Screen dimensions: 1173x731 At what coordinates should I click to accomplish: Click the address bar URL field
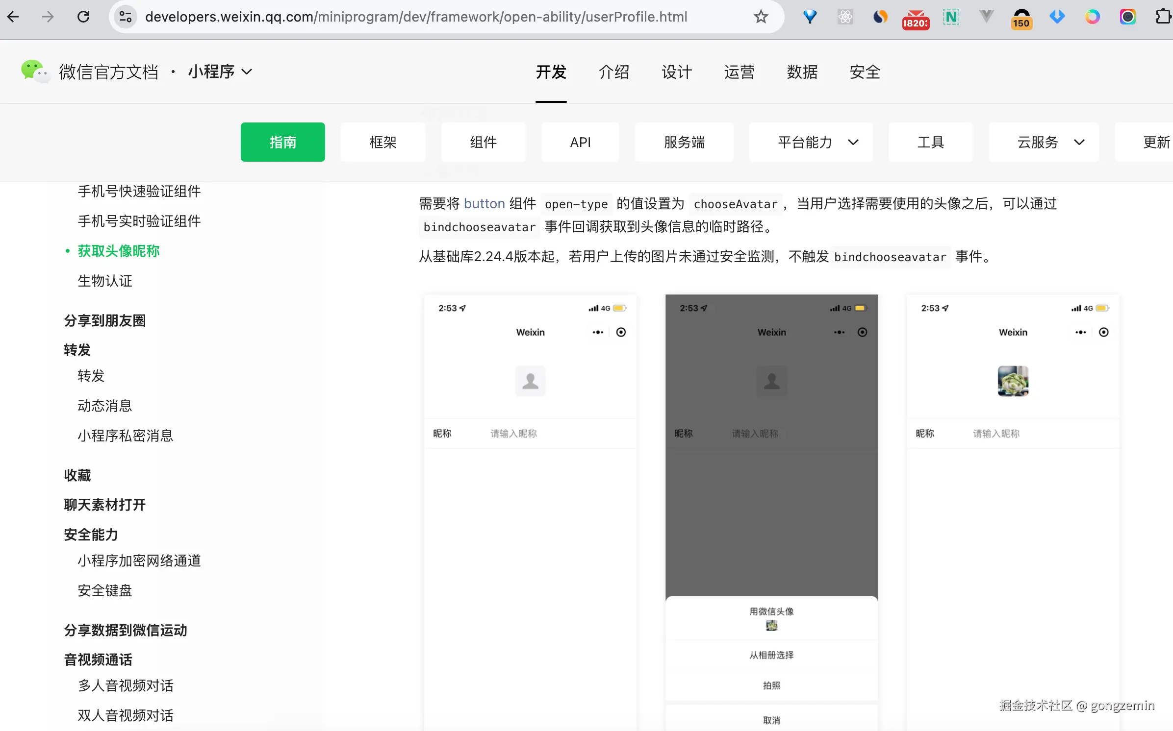(x=416, y=17)
